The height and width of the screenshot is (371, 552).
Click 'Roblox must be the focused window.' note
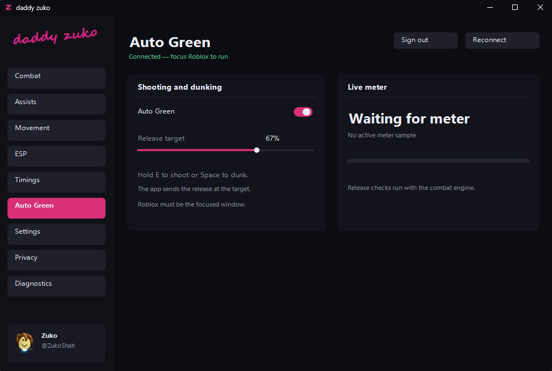192,204
